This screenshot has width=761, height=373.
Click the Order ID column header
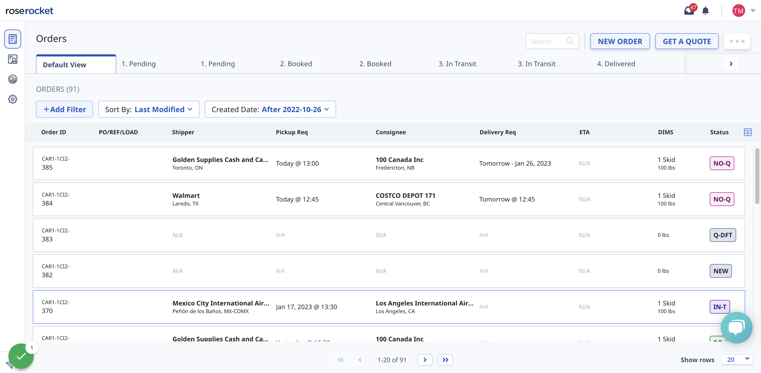coord(53,132)
